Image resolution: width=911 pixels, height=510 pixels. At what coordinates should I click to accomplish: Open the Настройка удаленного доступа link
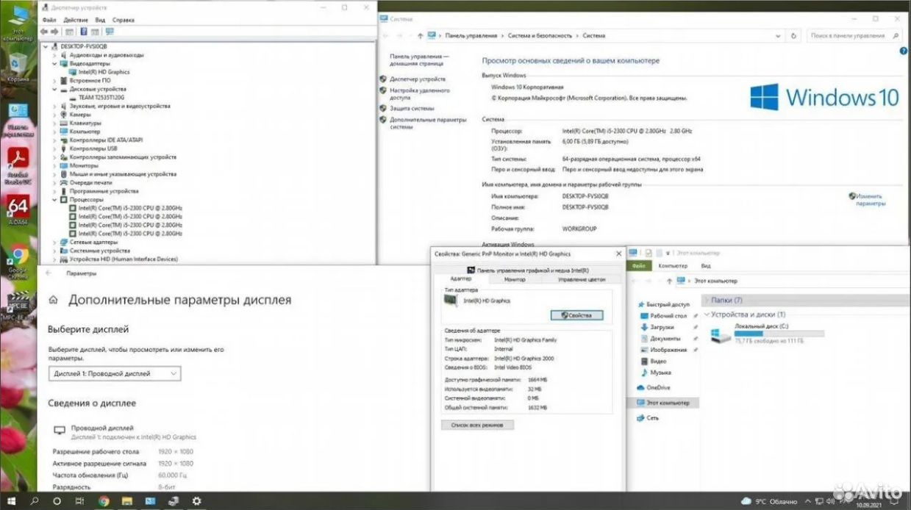[x=420, y=93]
